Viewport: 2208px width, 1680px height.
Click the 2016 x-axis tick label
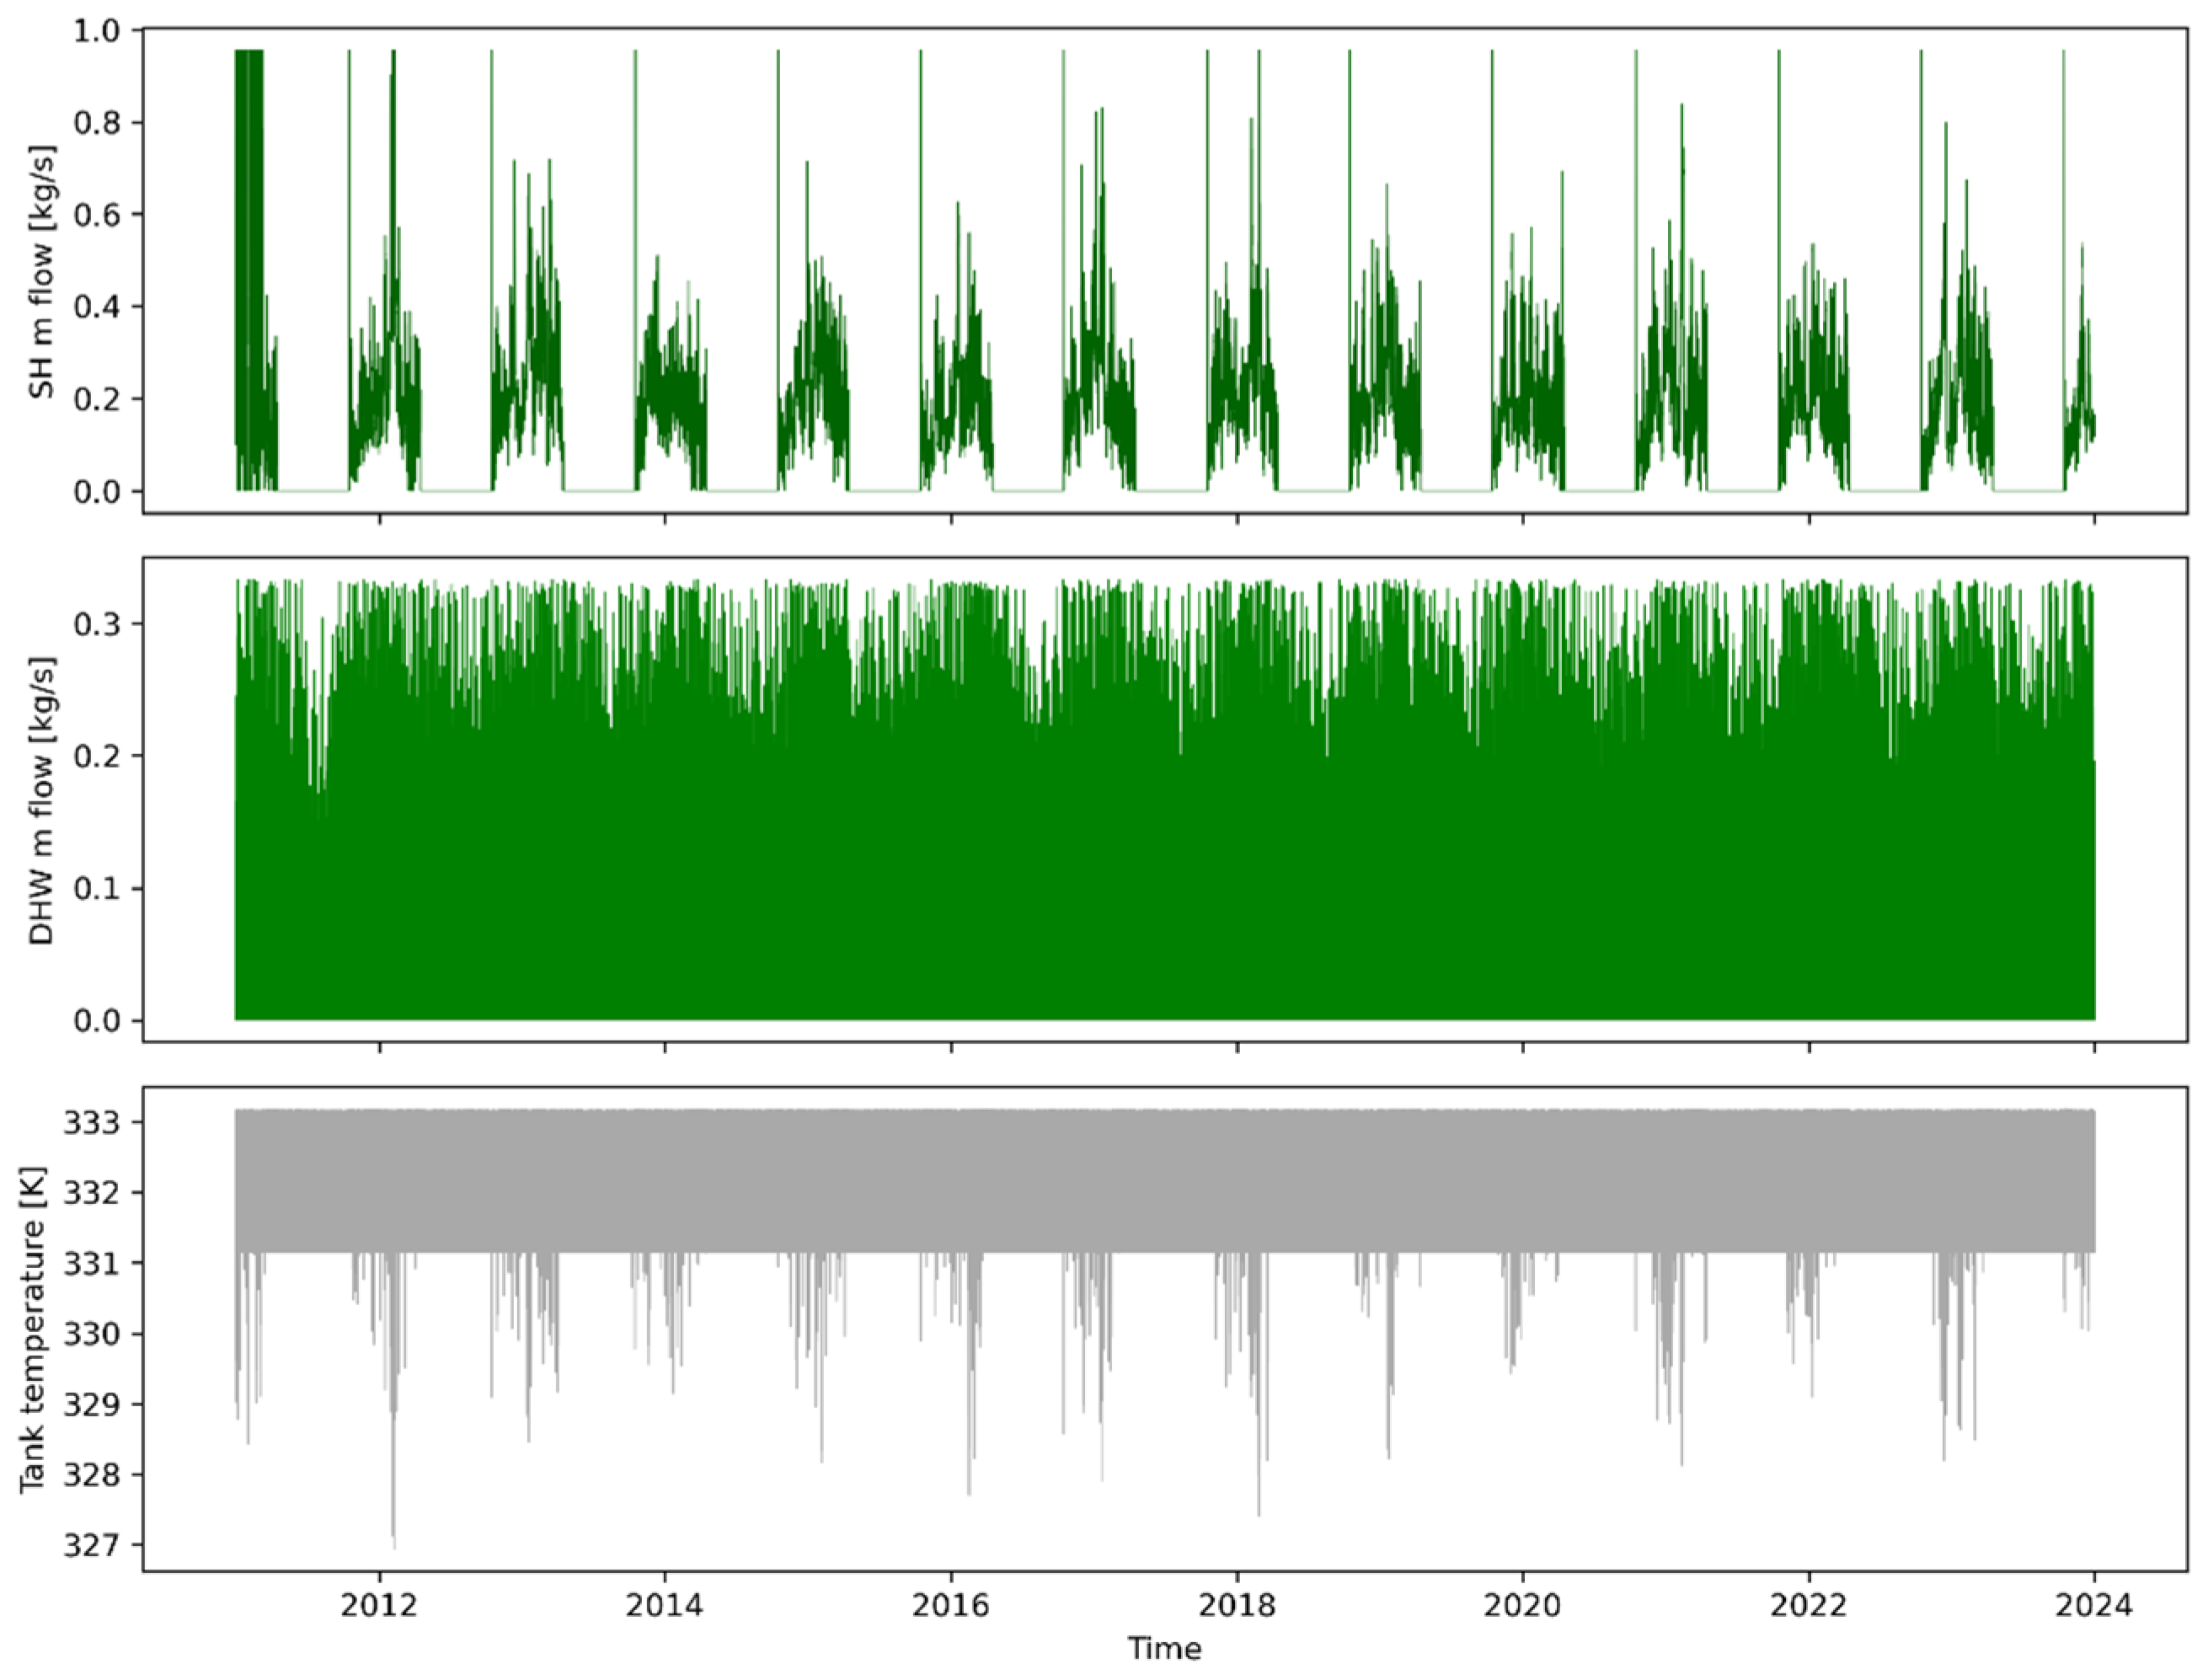coord(951,1605)
